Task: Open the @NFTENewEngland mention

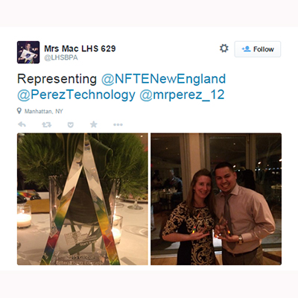Action: click(163, 79)
